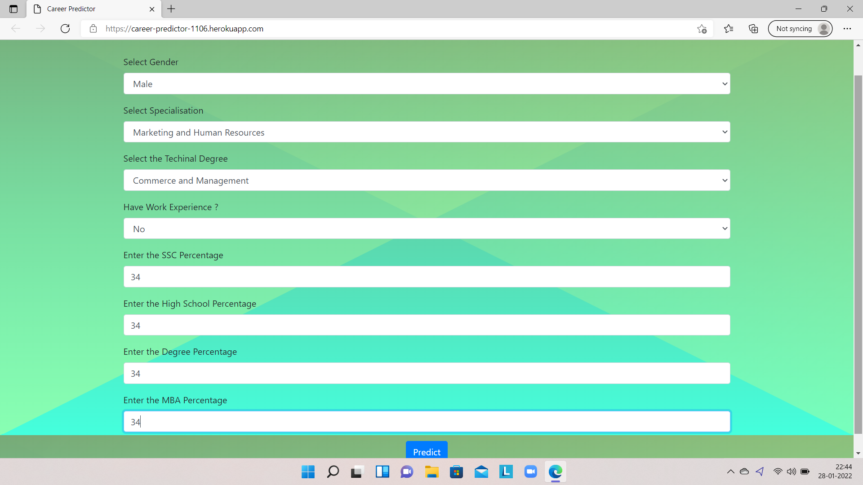Open Windows Start menu
Viewport: 863px width, 485px height.
click(308, 472)
